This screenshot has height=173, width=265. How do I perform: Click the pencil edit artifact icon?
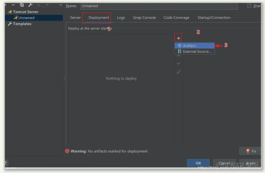179,72
